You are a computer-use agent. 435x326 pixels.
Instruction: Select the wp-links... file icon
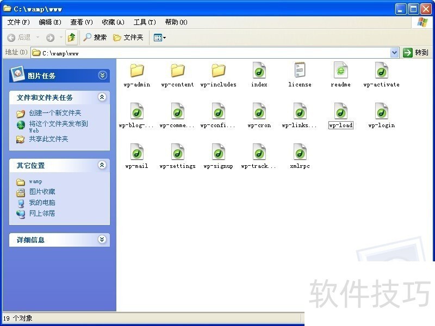pyautogui.click(x=300, y=111)
